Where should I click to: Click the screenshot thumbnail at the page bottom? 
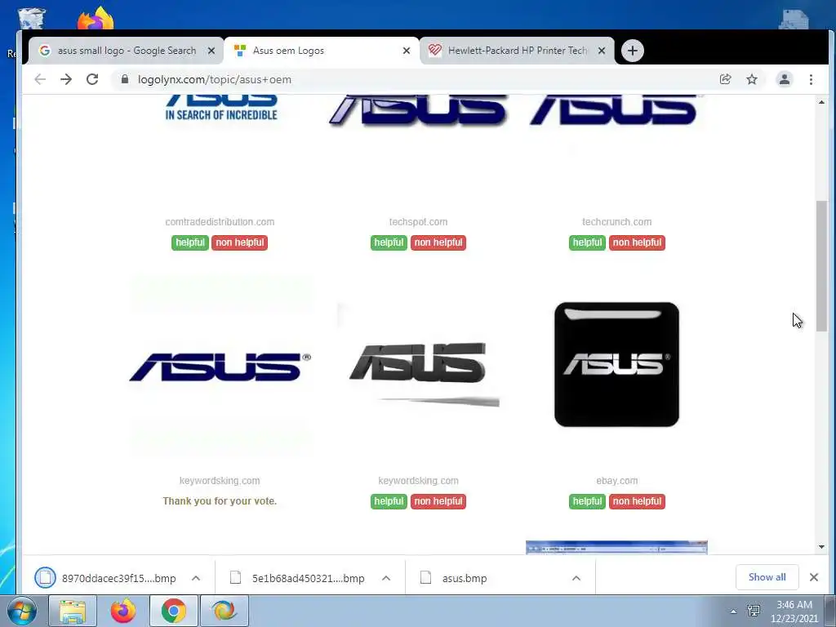[x=617, y=548]
